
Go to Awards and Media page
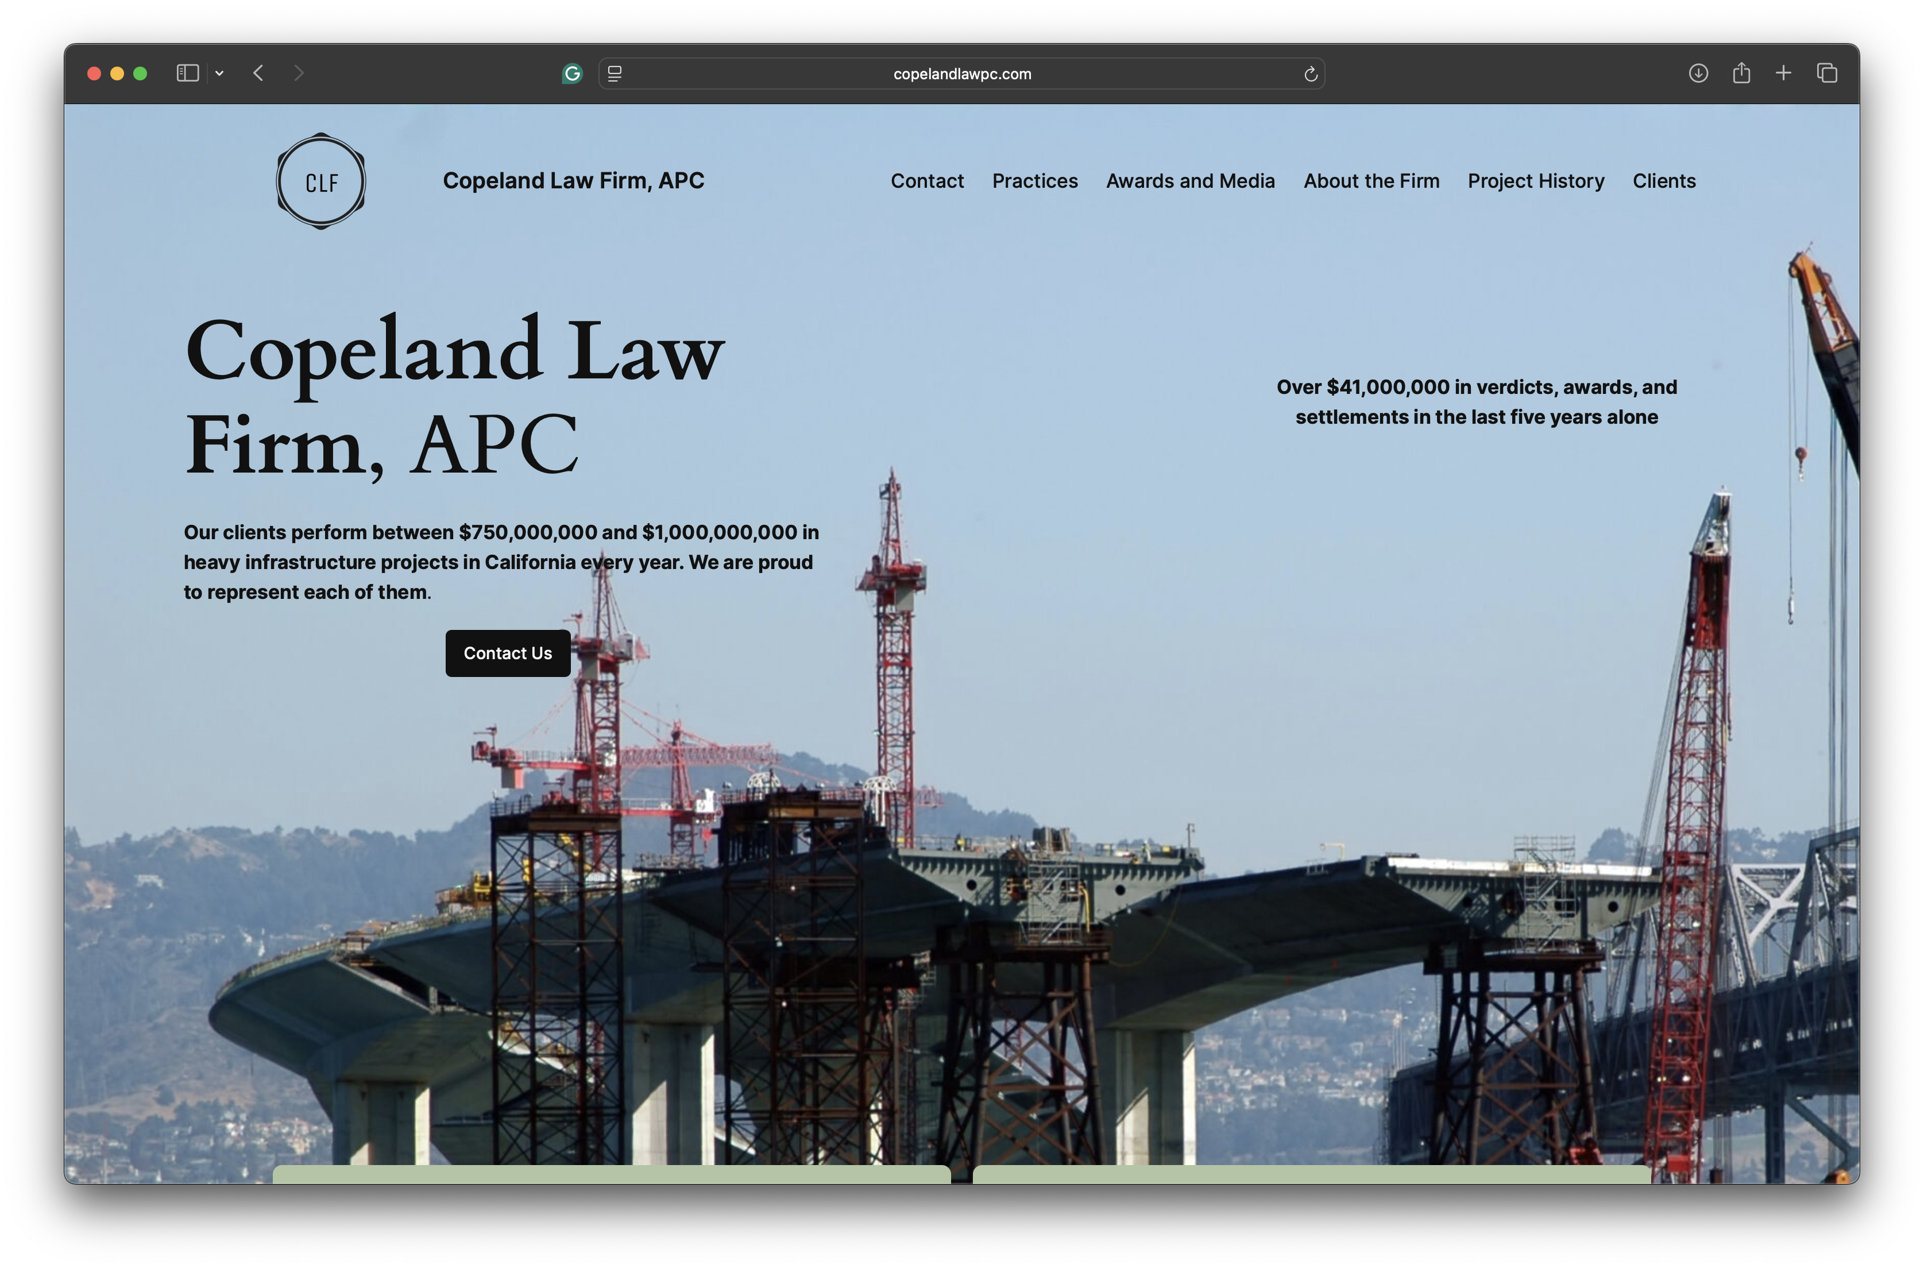point(1190,181)
